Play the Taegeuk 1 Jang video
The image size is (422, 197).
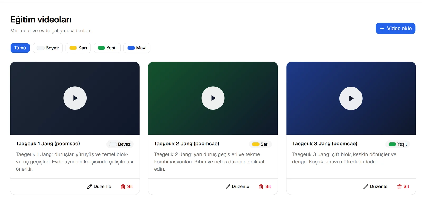75,98
